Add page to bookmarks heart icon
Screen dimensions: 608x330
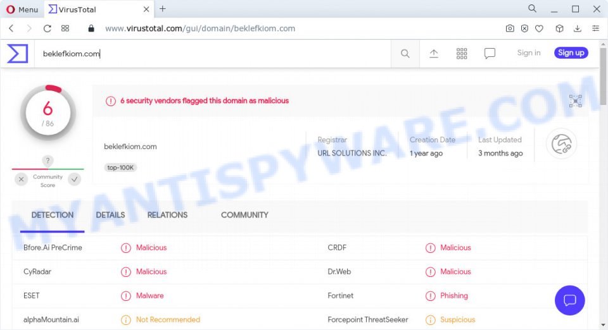click(x=539, y=28)
